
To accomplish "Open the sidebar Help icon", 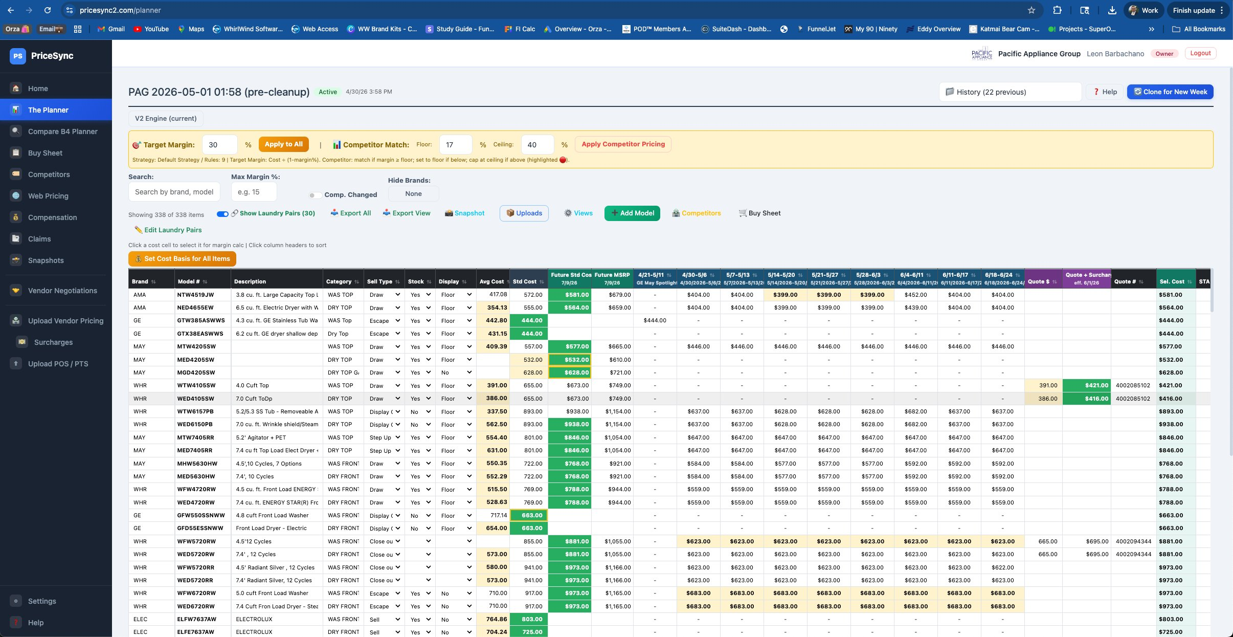I will click(x=16, y=623).
